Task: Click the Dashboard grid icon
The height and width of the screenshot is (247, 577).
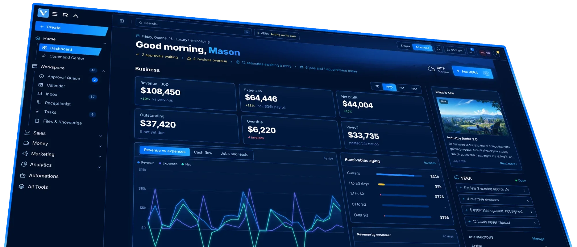Action: (44, 48)
